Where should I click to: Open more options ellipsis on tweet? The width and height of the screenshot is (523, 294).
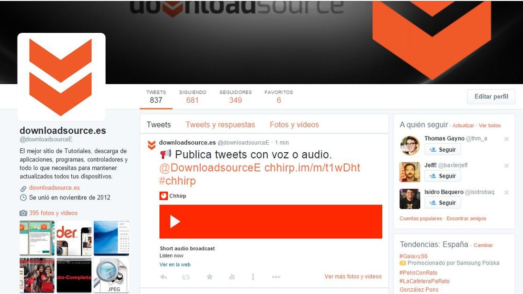coord(276,277)
